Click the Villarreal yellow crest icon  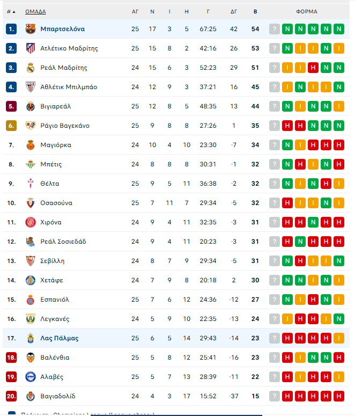(x=31, y=106)
